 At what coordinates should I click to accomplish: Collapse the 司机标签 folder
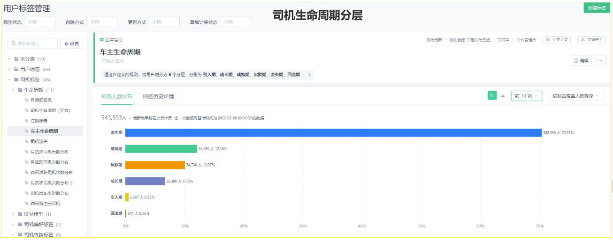[9, 80]
